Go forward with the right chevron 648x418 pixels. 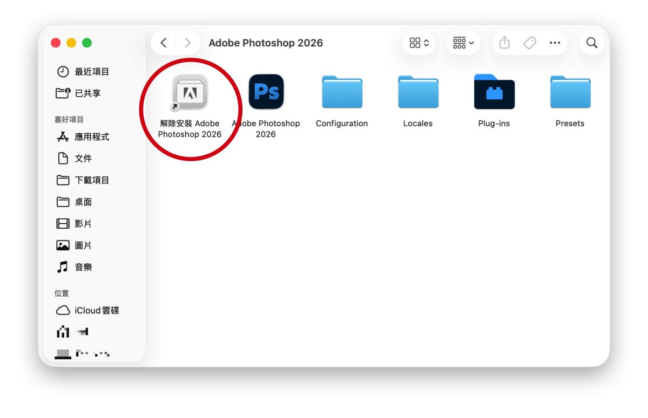point(187,43)
